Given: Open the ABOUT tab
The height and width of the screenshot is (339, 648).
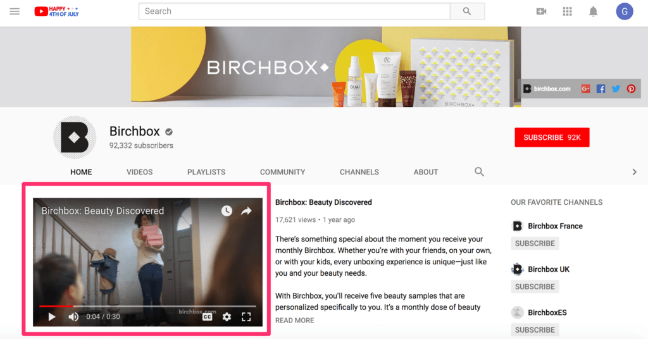Looking at the screenshot, I should tap(426, 172).
